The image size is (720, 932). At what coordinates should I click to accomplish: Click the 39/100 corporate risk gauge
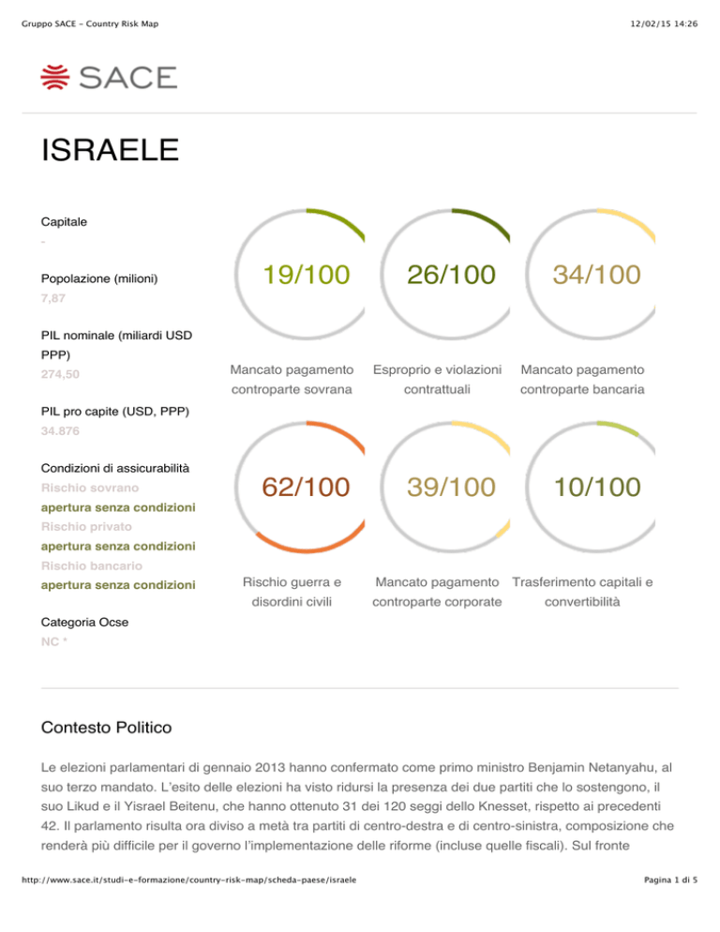pos(444,487)
